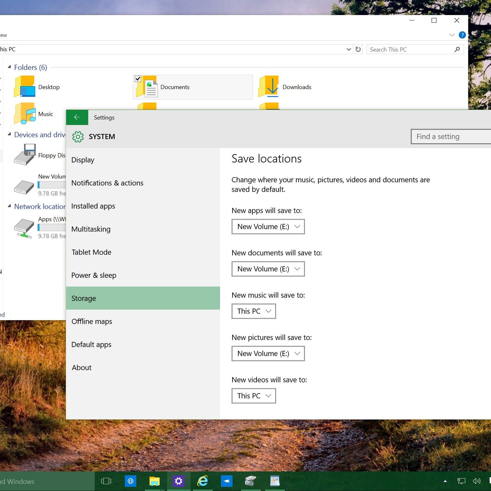The height and width of the screenshot is (491, 491).
Task: Go to the About settings page
Action: point(81,367)
